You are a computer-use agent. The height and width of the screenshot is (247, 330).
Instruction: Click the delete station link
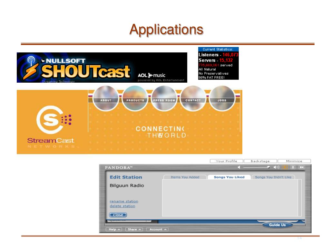[122, 206]
